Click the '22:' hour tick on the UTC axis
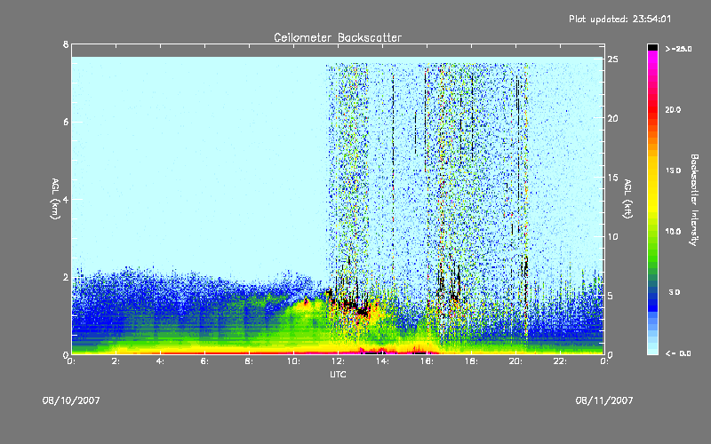Screen dimensions: 711x444 (x=560, y=361)
